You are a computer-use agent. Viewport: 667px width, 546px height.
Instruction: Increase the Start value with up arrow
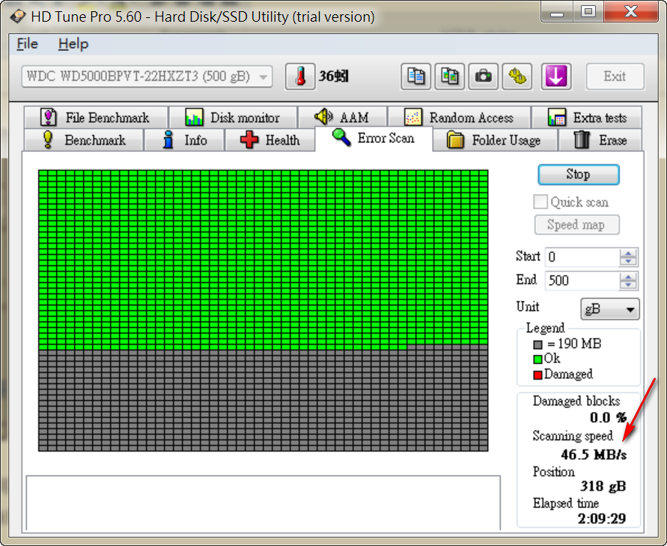628,253
